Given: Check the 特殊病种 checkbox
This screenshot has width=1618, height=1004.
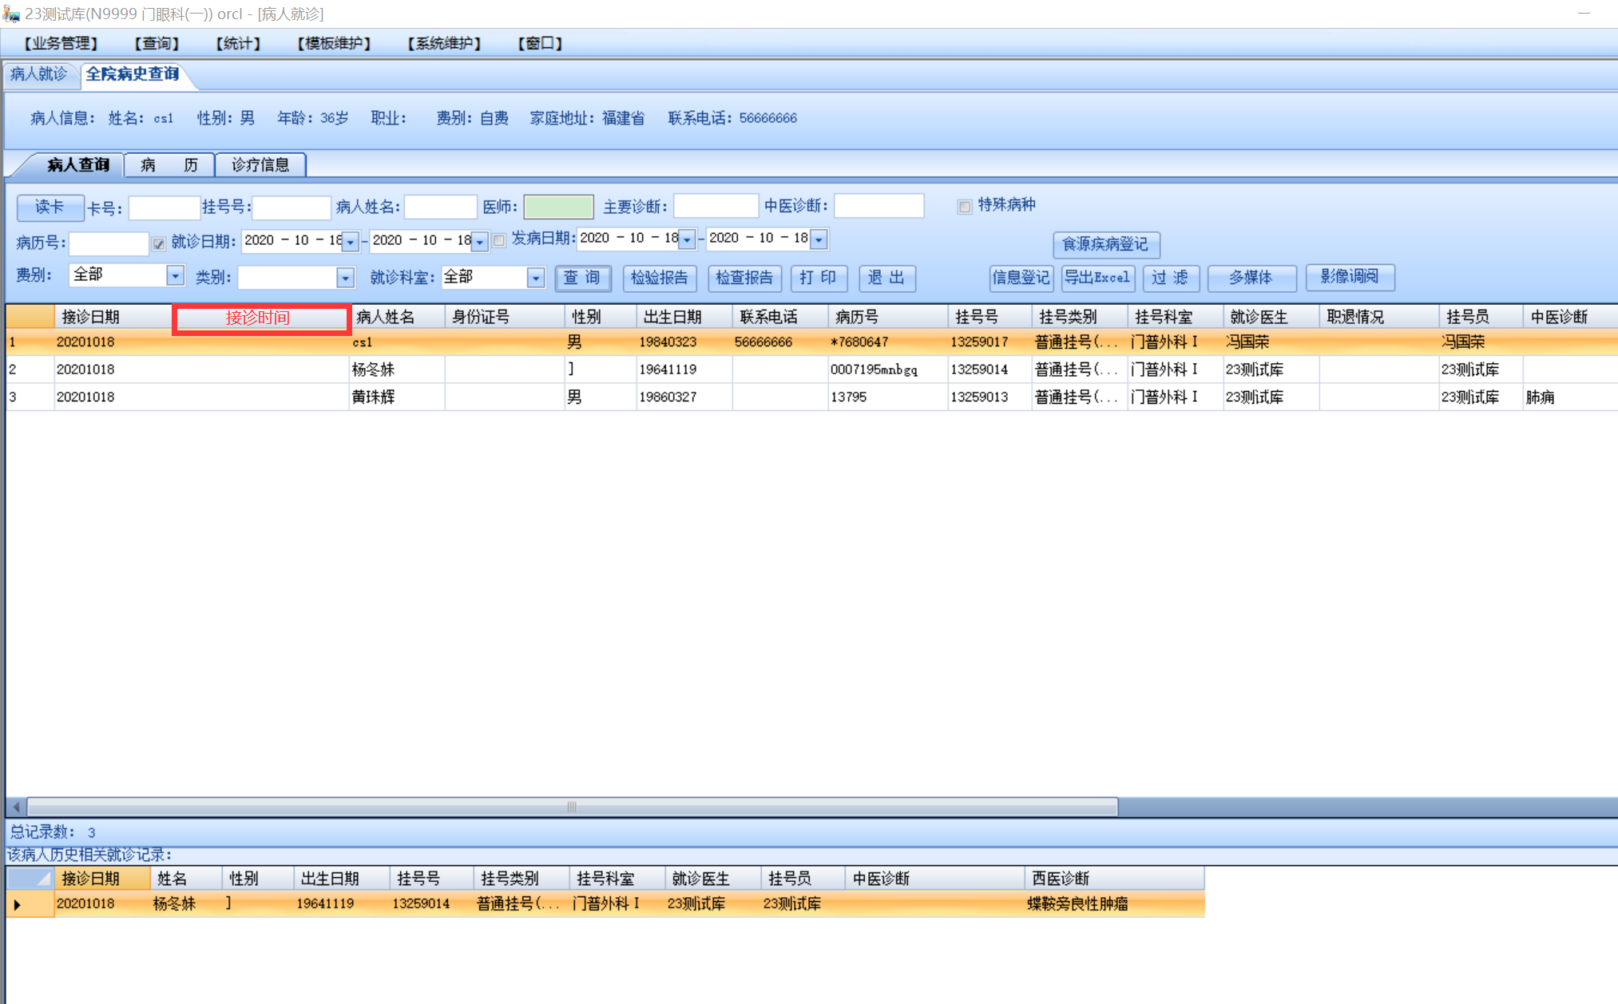Looking at the screenshot, I should tap(964, 207).
